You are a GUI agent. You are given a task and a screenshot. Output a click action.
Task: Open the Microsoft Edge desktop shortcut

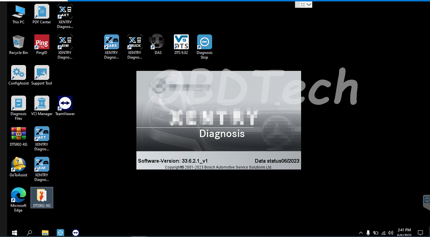tap(18, 200)
